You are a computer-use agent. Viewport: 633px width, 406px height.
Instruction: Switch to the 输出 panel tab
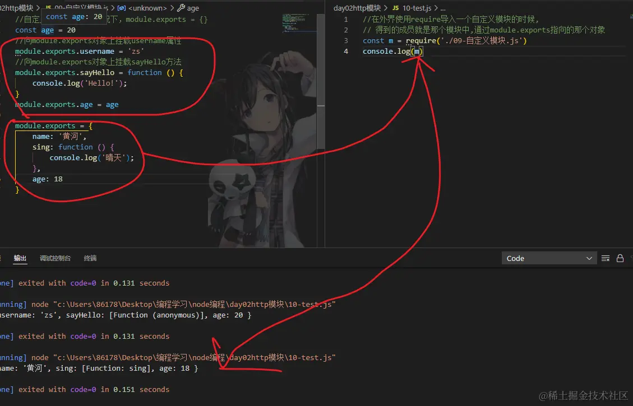[x=20, y=258]
